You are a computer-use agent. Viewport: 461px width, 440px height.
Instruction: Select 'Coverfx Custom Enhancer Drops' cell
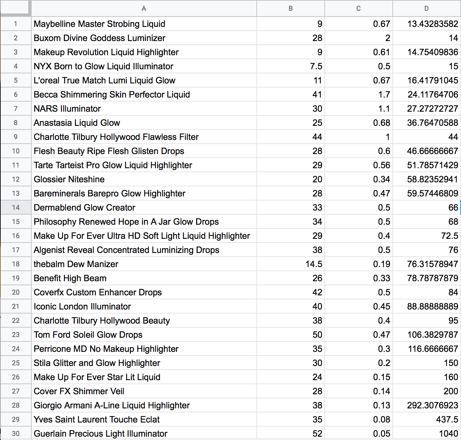[x=144, y=292]
